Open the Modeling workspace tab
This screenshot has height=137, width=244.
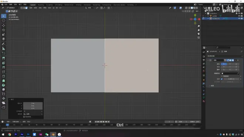click(x=41, y=5)
